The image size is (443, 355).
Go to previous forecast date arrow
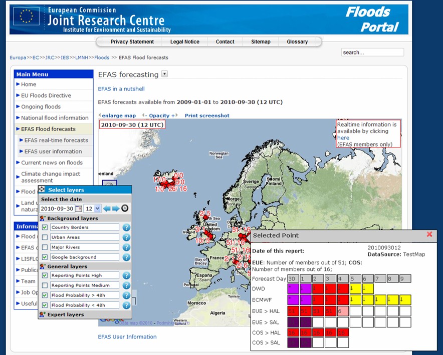coord(107,208)
